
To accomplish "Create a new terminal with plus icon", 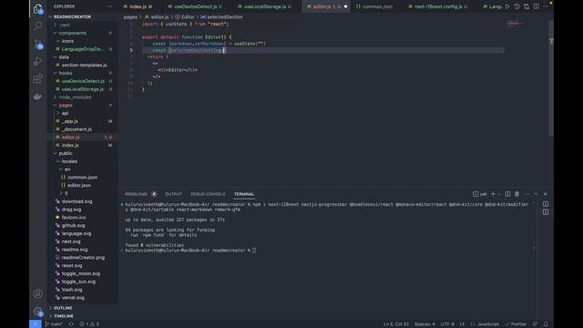I will coord(494,194).
